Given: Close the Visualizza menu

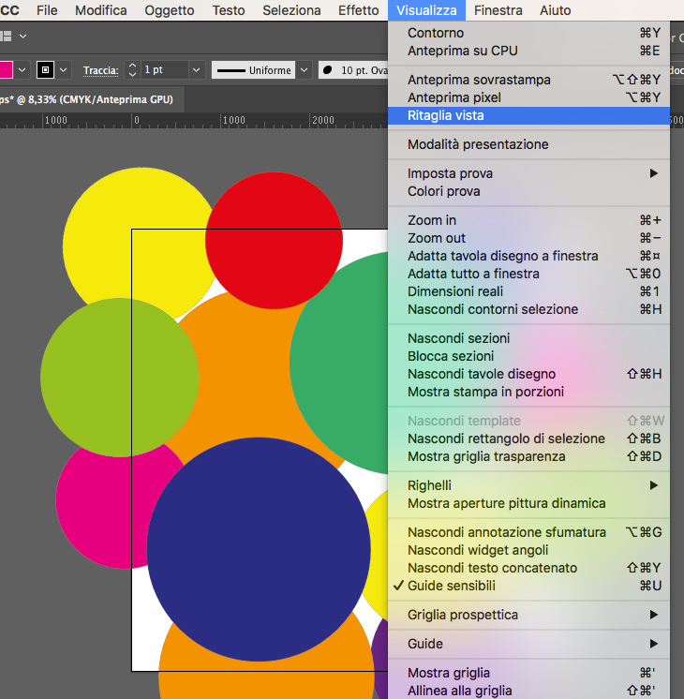Looking at the screenshot, I should coord(426,10).
